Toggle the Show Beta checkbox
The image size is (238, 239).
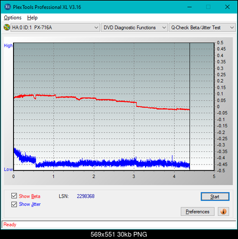coord(14,196)
